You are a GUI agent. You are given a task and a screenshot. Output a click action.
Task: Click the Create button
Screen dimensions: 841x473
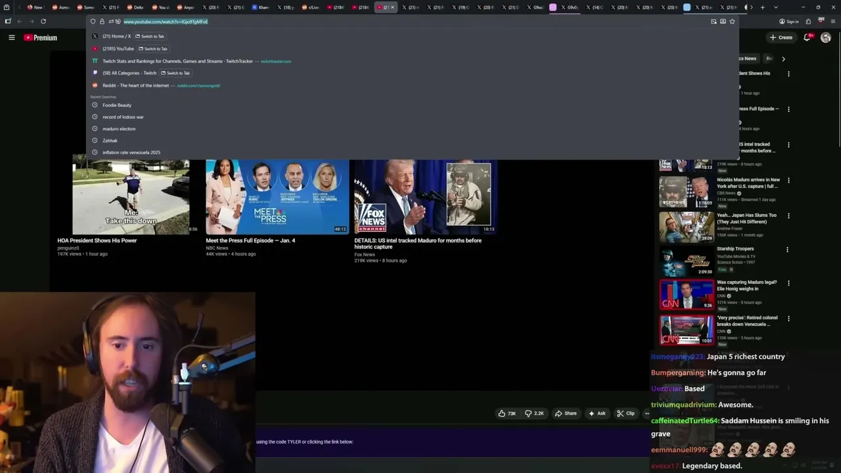(781, 37)
